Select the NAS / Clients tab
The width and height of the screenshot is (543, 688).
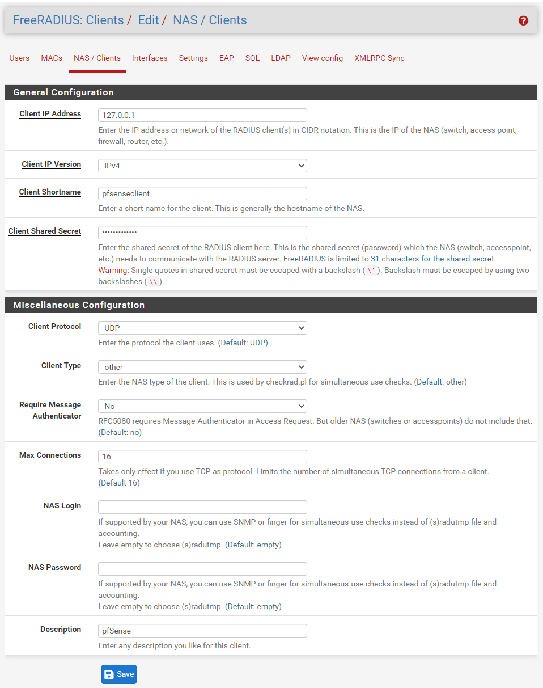[97, 58]
